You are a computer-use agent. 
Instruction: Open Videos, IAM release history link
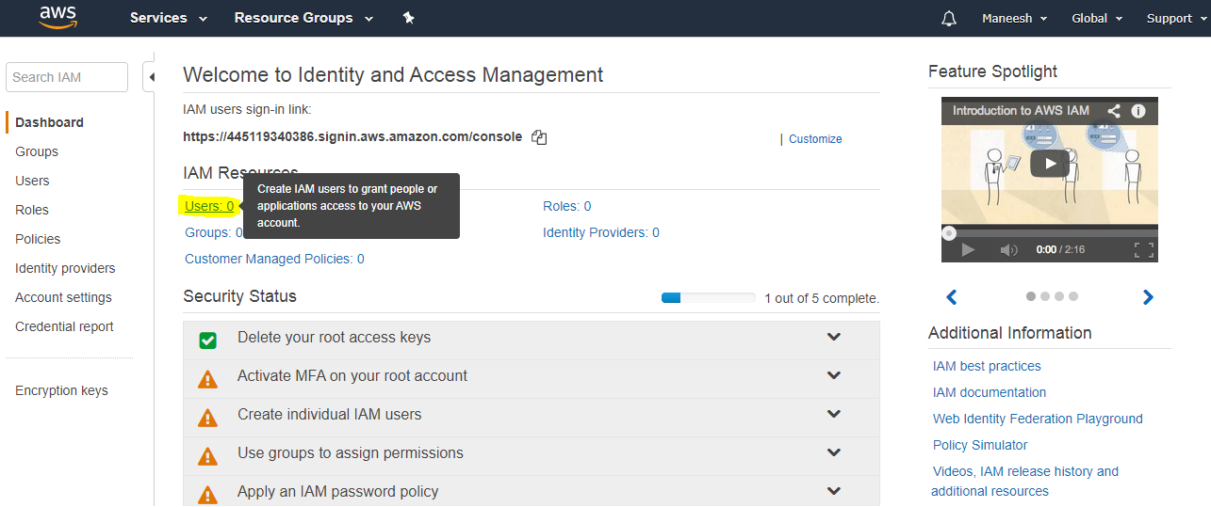pos(1025,481)
